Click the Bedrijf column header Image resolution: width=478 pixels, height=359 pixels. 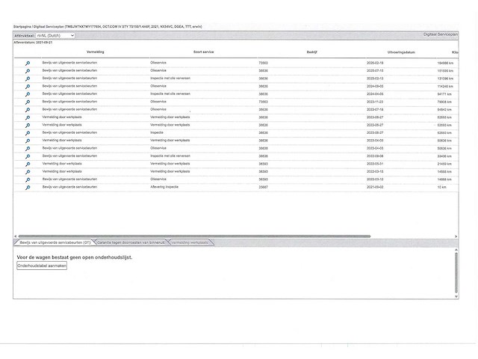coord(312,52)
